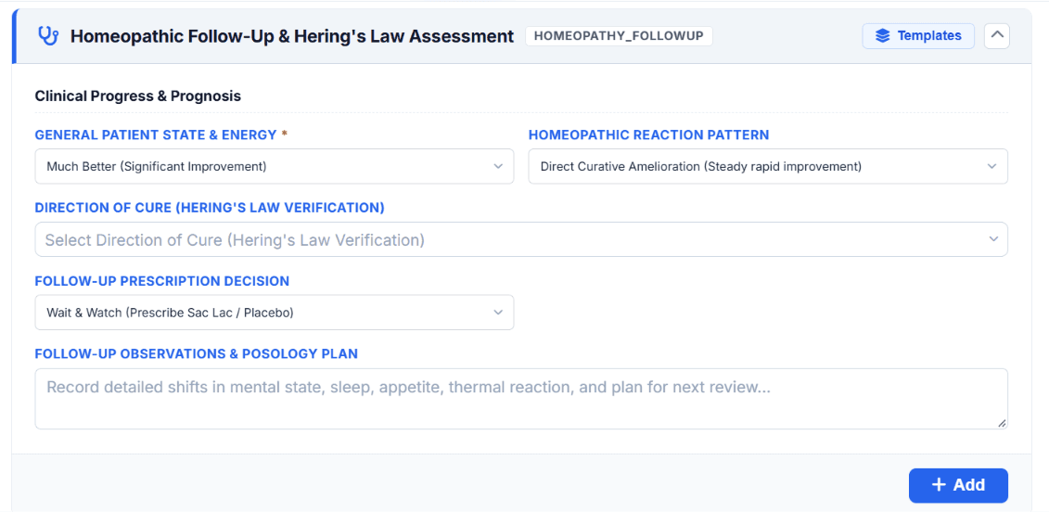Open Follow-Up Prescription Decision dropdown

pyautogui.click(x=275, y=312)
